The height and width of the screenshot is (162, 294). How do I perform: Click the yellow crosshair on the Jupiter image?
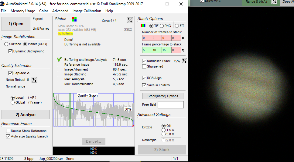(x=249, y=88)
